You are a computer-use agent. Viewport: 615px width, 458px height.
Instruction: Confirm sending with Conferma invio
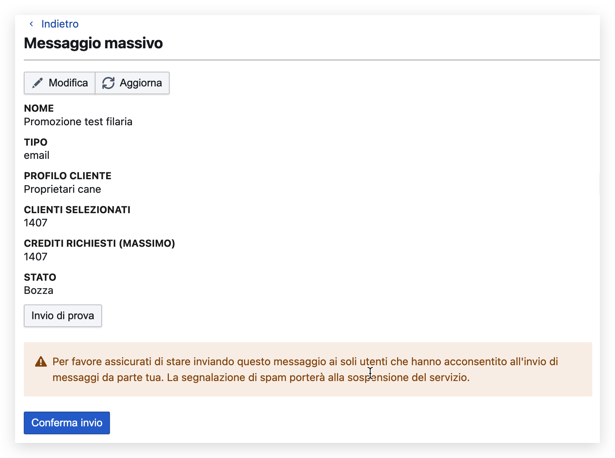coord(67,423)
